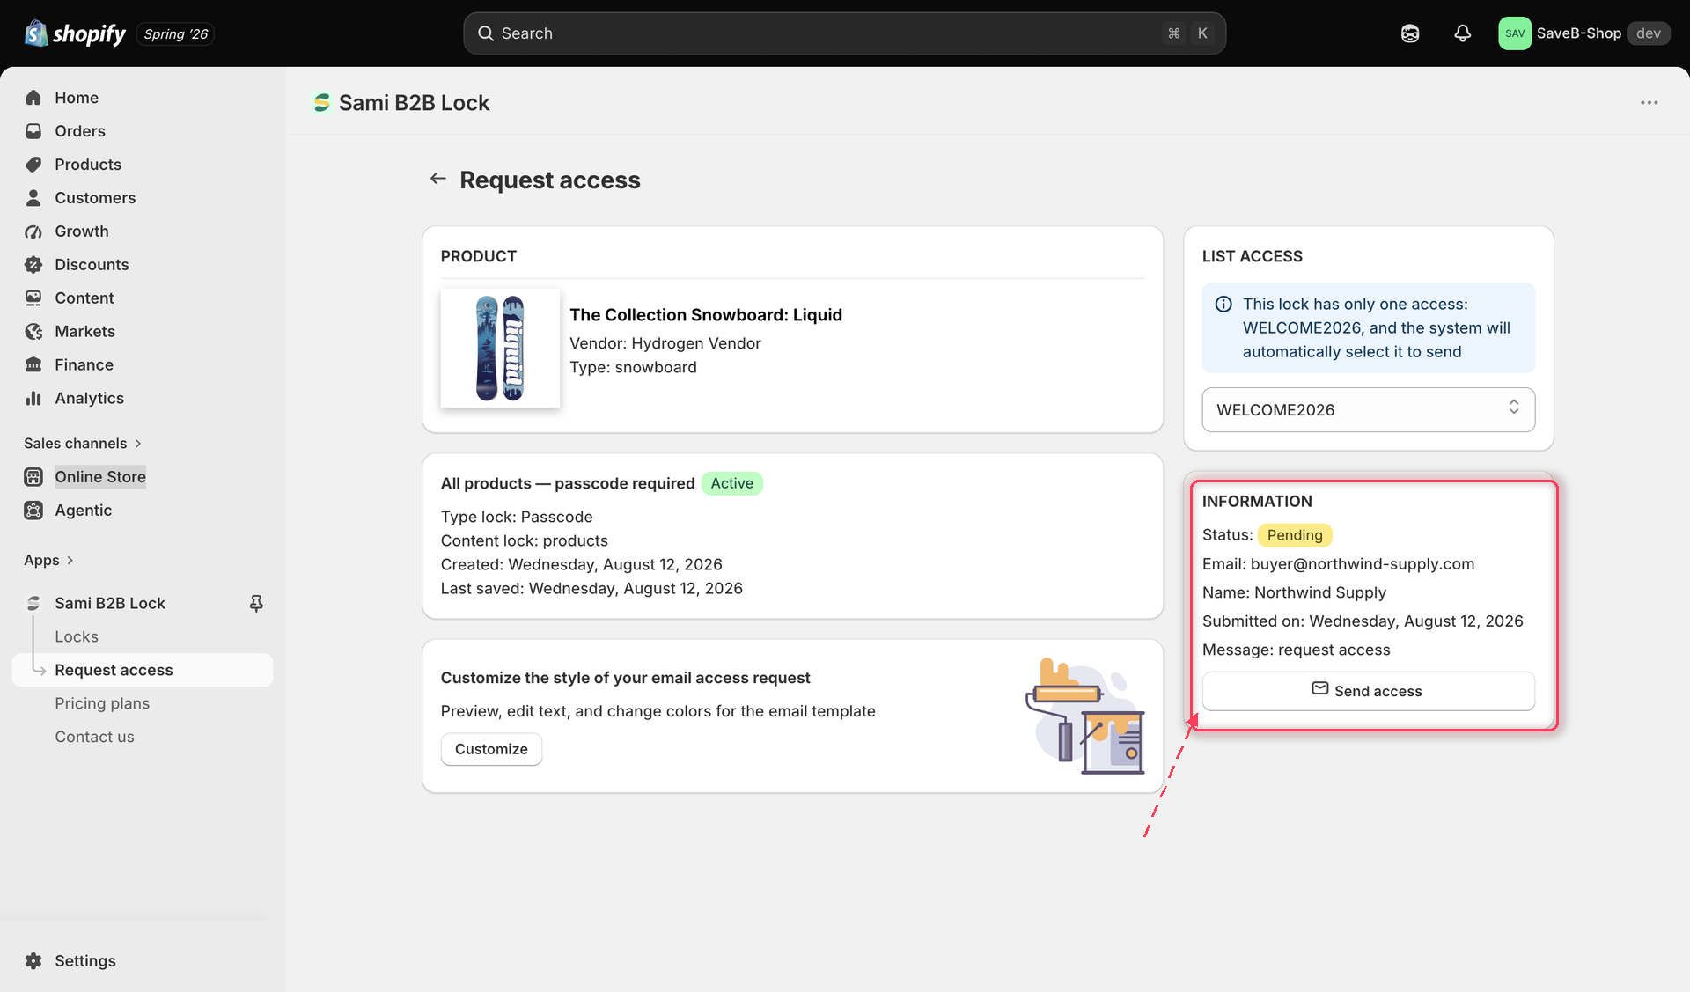1690x992 pixels.
Task: Click the paint roller customization illustration
Action: [x=1085, y=716]
